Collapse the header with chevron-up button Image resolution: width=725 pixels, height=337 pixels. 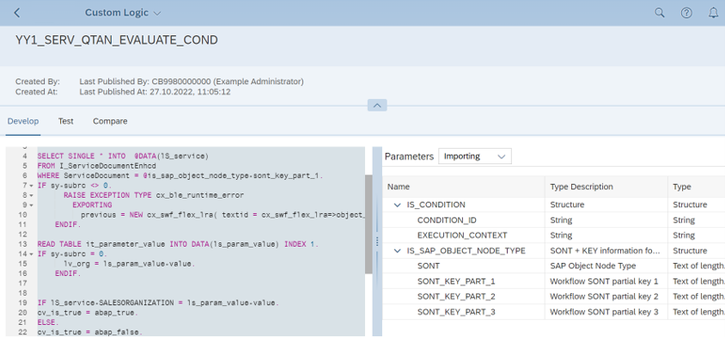[377, 106]
